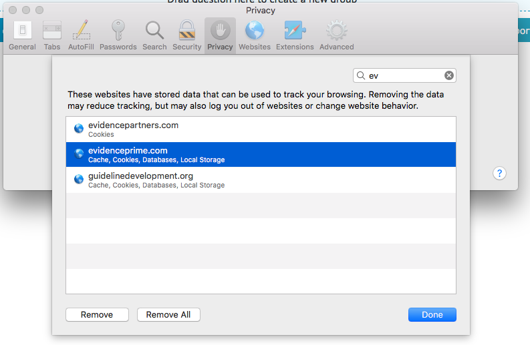Open the AutoFill preferences pane
530x345 pixels.
pos(81,35)
